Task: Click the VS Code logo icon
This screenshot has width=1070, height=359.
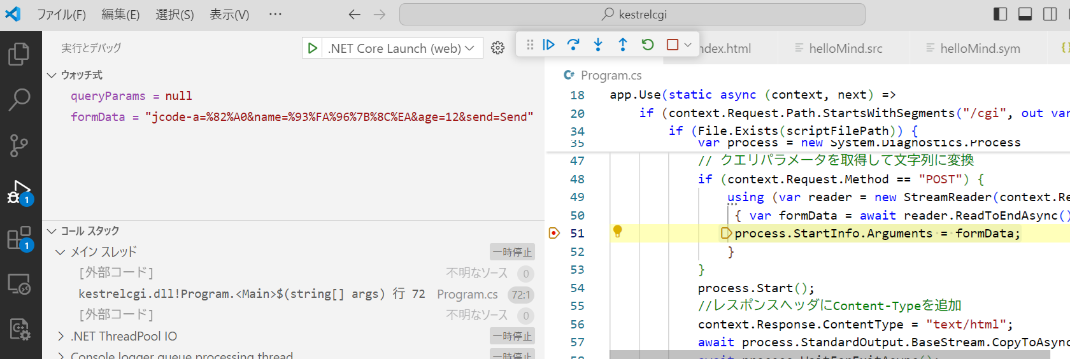Action: [13, 14]
